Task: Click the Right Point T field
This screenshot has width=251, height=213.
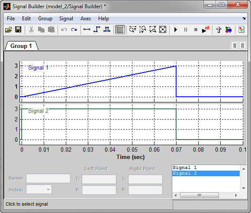Action: pos(145,179)
